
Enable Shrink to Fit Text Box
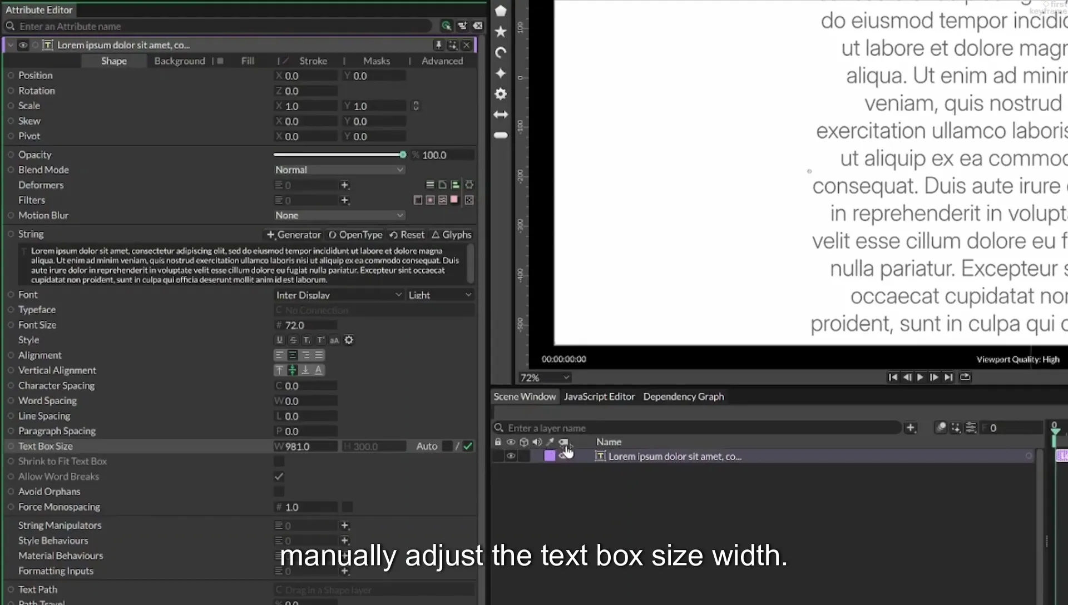(x=279, y=462)
